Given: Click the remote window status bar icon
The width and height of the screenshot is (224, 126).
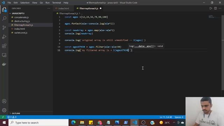Looking at the screenshot, I should (3, 117).
